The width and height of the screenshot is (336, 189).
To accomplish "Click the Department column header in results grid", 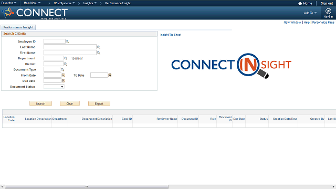I will (60, 119).
